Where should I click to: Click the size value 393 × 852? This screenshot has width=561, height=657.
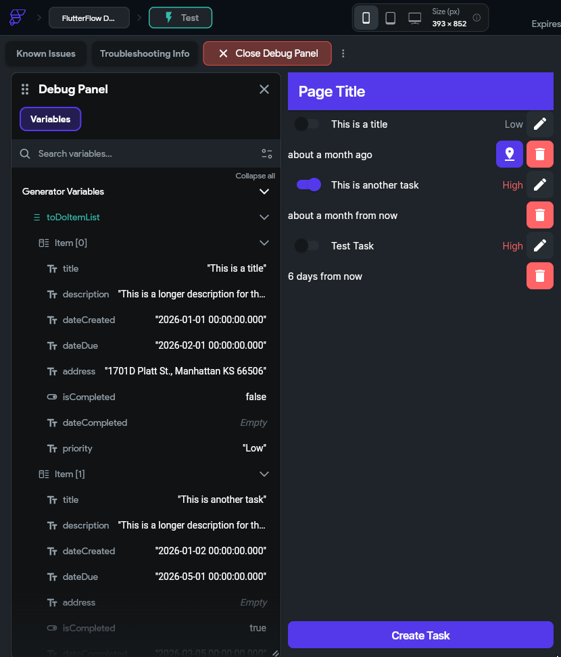coord(449,24)
